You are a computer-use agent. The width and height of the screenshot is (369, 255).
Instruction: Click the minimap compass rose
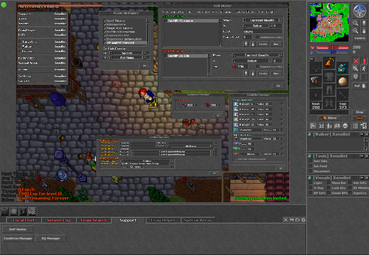[360, 11]
